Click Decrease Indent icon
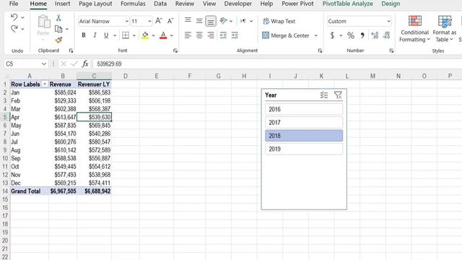 tap(223, 35)
